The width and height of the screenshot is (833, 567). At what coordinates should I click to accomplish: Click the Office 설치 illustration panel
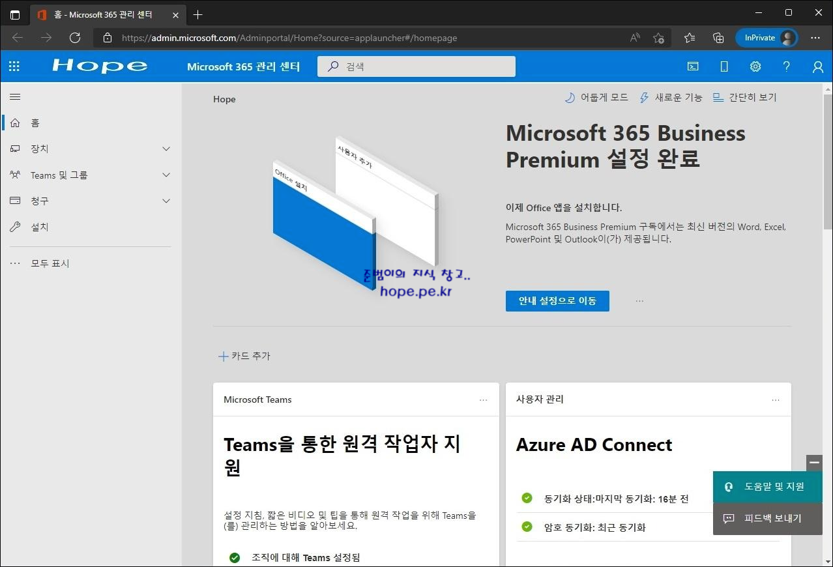323,225
